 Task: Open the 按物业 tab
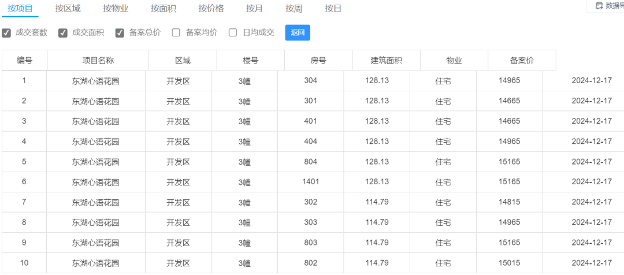coord(116,8)
